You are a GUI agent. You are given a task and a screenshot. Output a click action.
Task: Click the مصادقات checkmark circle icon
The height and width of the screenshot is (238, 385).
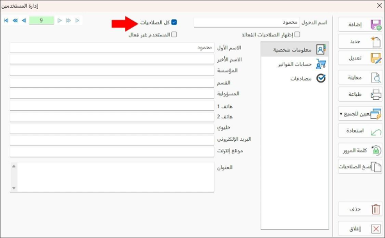point(321,78)
